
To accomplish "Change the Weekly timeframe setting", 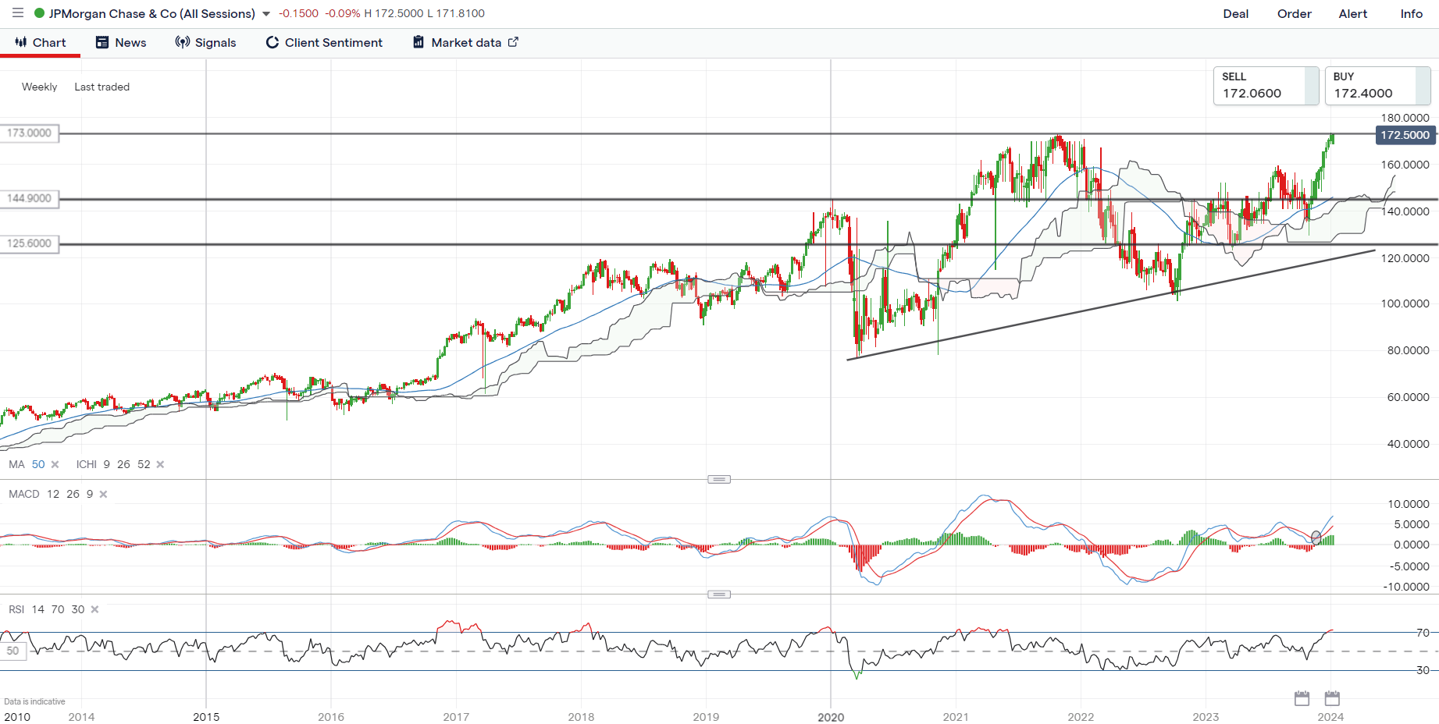I will click(39, 87).
